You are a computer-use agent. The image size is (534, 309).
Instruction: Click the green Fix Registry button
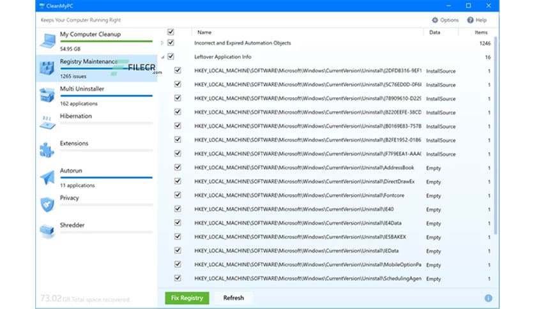(187, 298)
